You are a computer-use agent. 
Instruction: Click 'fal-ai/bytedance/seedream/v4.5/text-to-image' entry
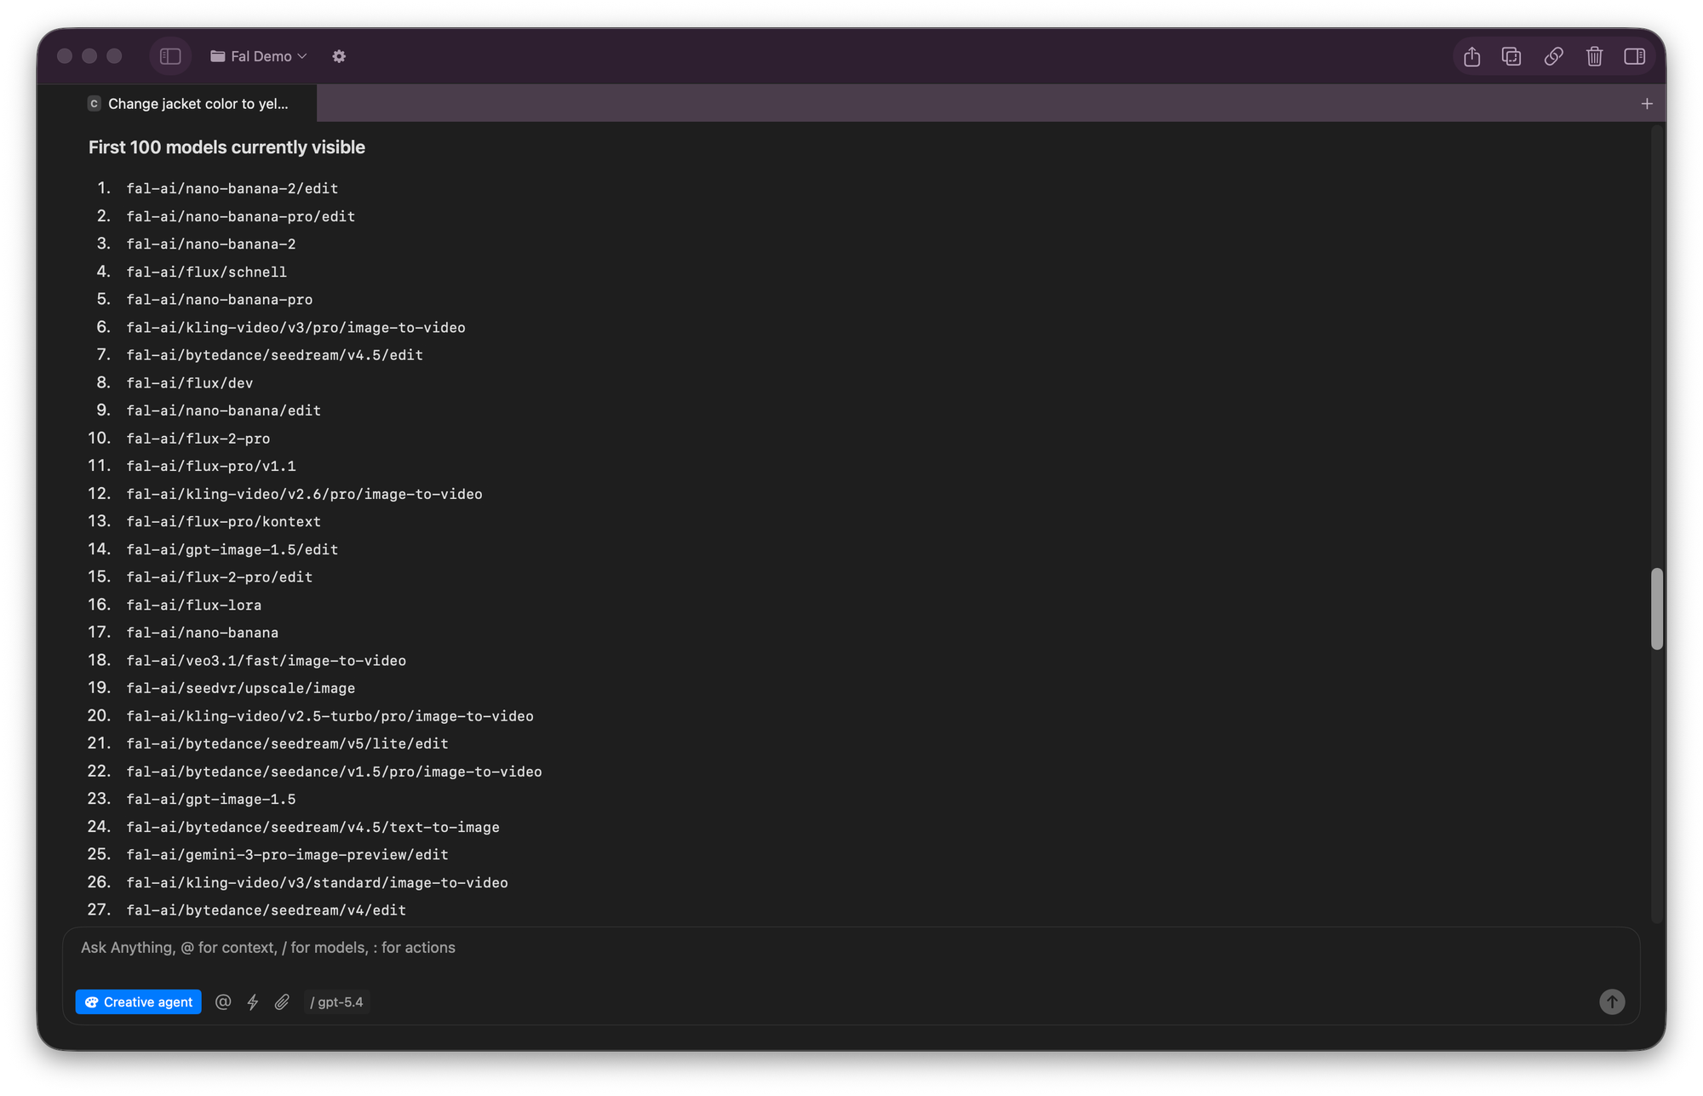tap(313, 827)
